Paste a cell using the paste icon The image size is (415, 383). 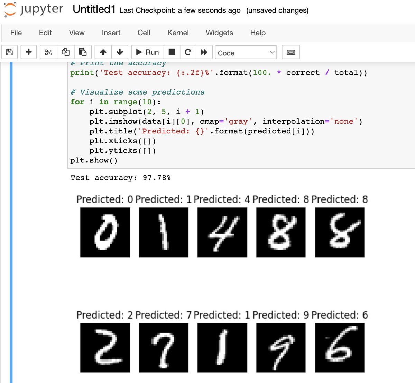coord(82,52)
